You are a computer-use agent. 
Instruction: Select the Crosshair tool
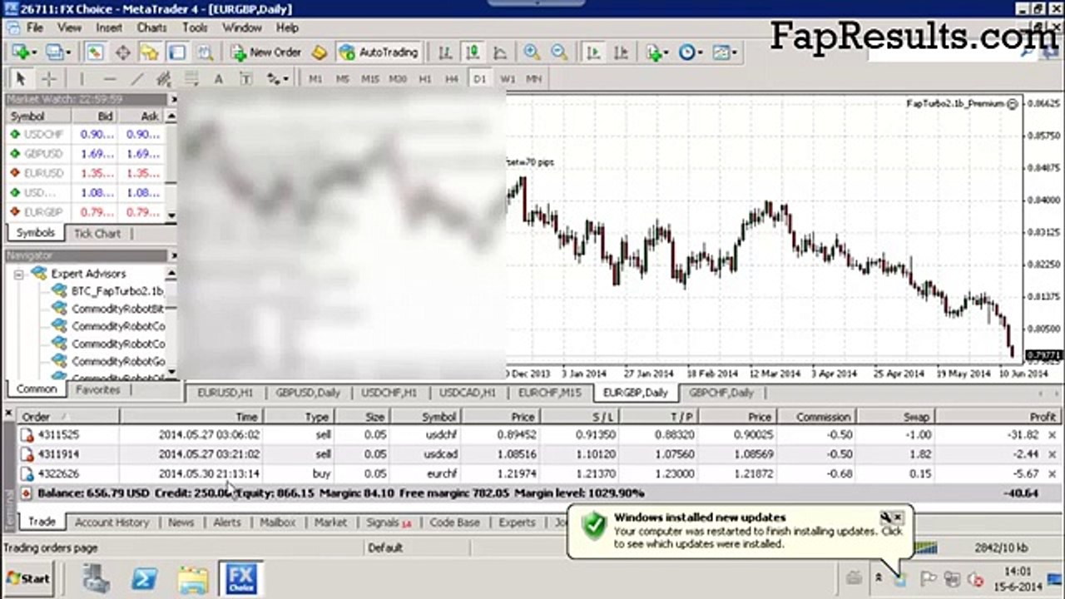click(49, 79)
